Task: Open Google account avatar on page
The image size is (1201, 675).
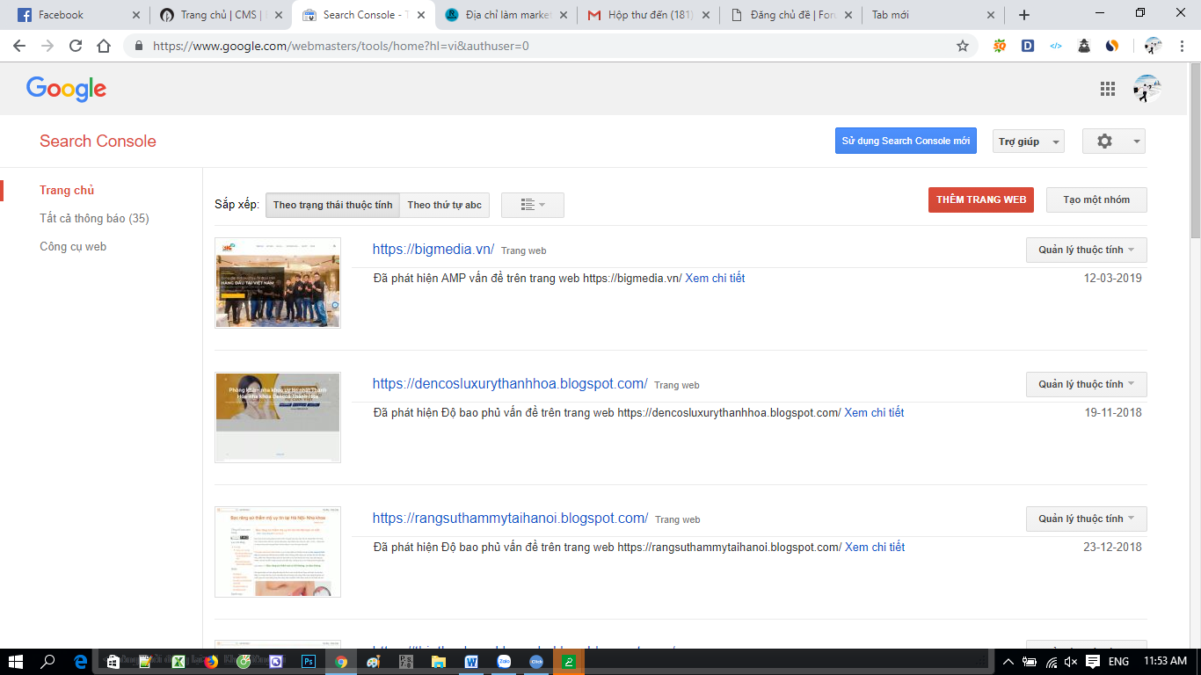Action: coord(1147,89)
